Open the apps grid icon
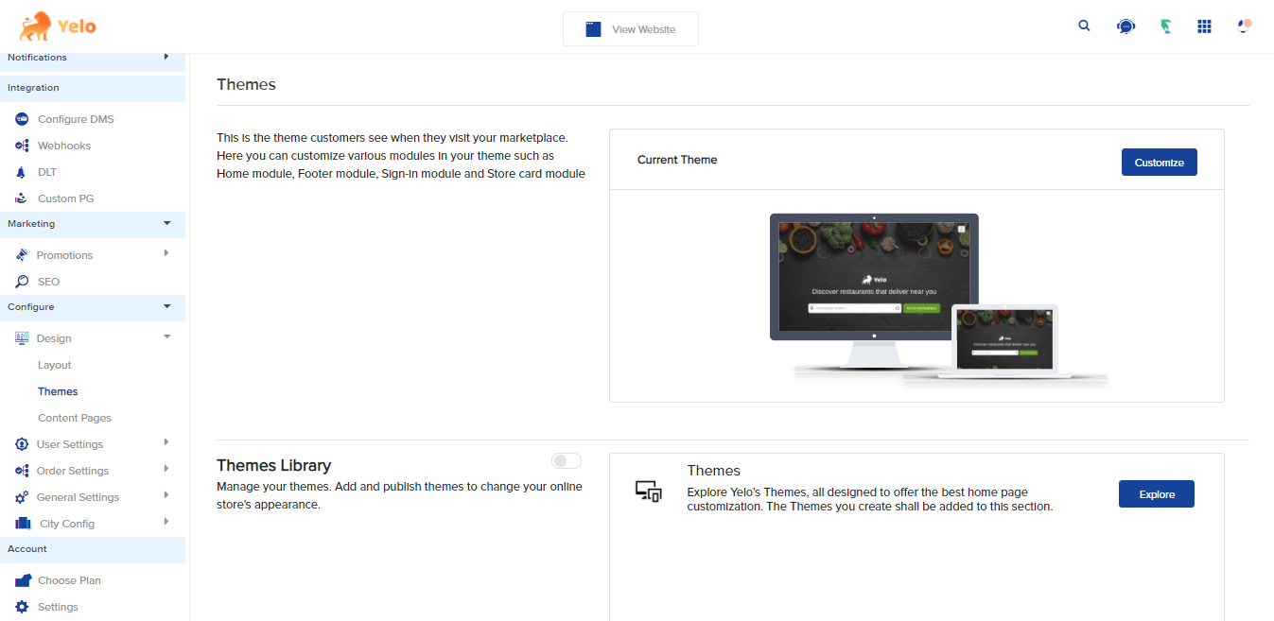Screen dimensions: 1274x621 1204,26
